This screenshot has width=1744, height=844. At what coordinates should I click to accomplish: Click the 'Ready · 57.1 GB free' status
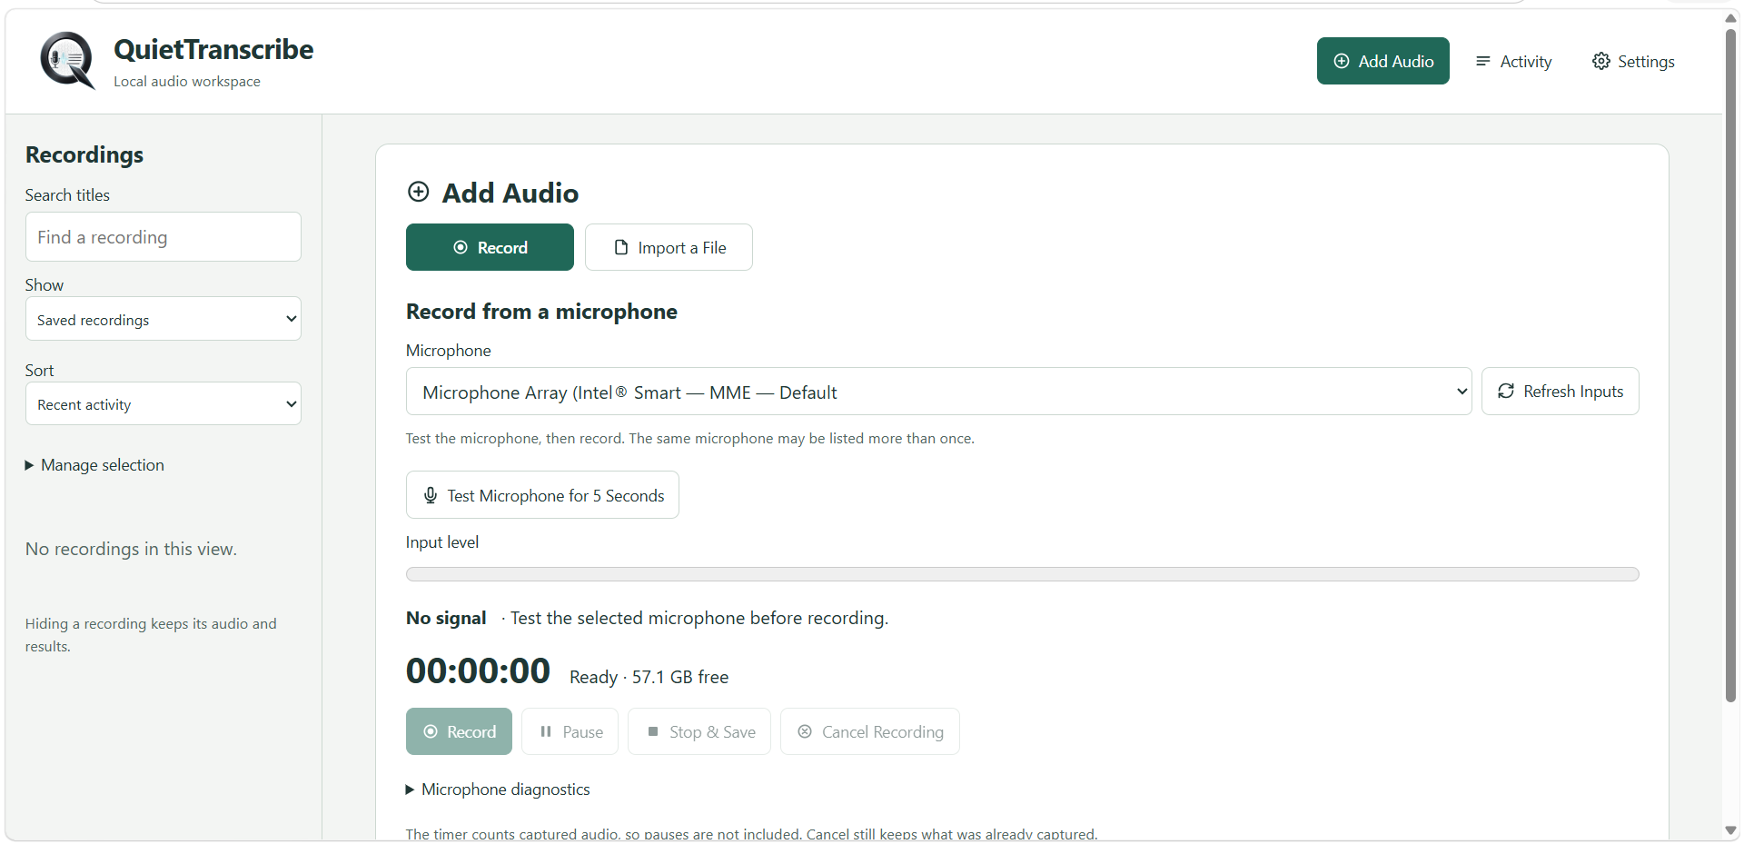click(649, 677)
